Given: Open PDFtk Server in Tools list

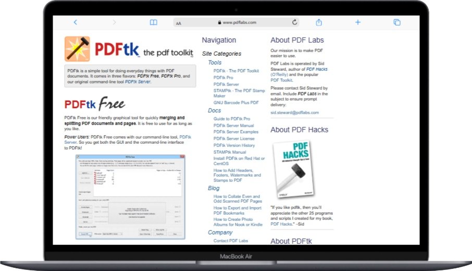Looking at the screenshot, I should (226, 84).
